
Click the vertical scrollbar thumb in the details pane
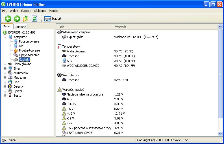click(220, 74)
